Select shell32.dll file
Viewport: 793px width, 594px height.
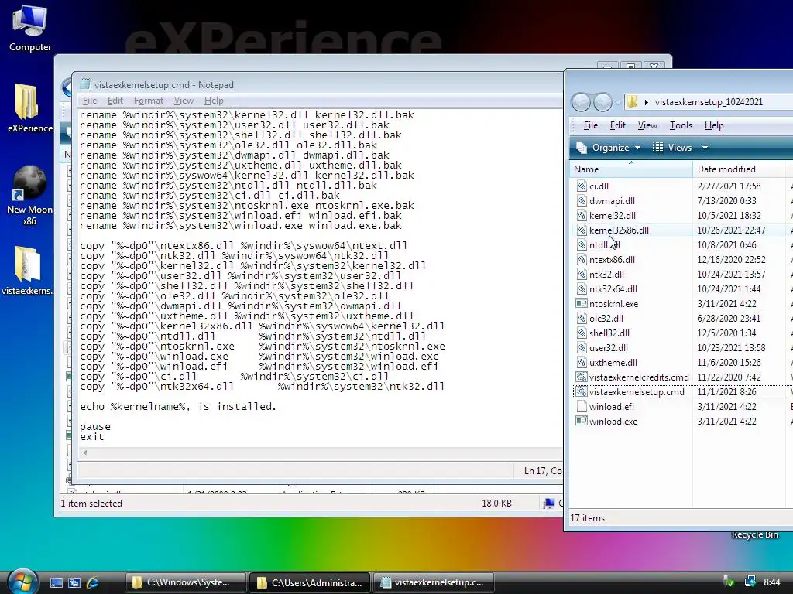(x=609, y=333)
